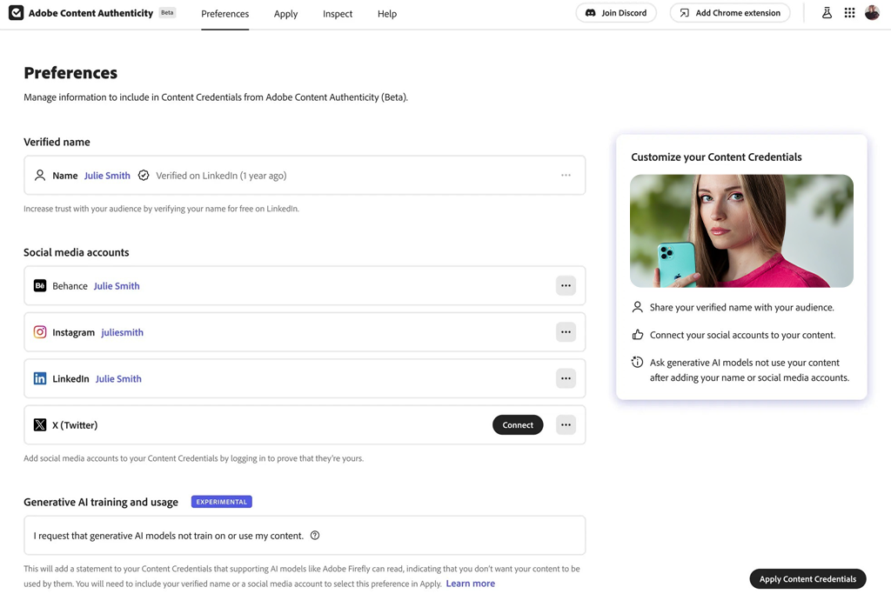Image resolution: width=891 pixels, height=594 pixels.
Task: Click the Beta label next to app name
Action: pyautogui.click(x=167, y=12)
